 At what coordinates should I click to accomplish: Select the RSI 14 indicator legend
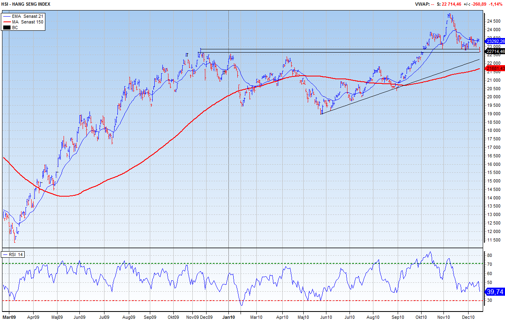pos(15,254)
